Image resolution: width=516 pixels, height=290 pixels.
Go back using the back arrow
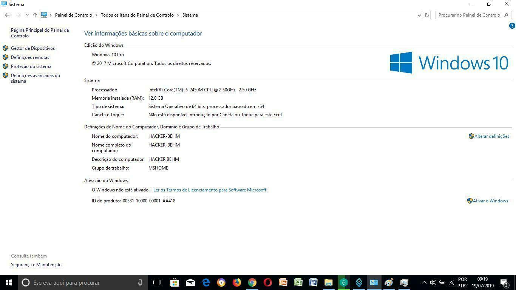(7, 15)
